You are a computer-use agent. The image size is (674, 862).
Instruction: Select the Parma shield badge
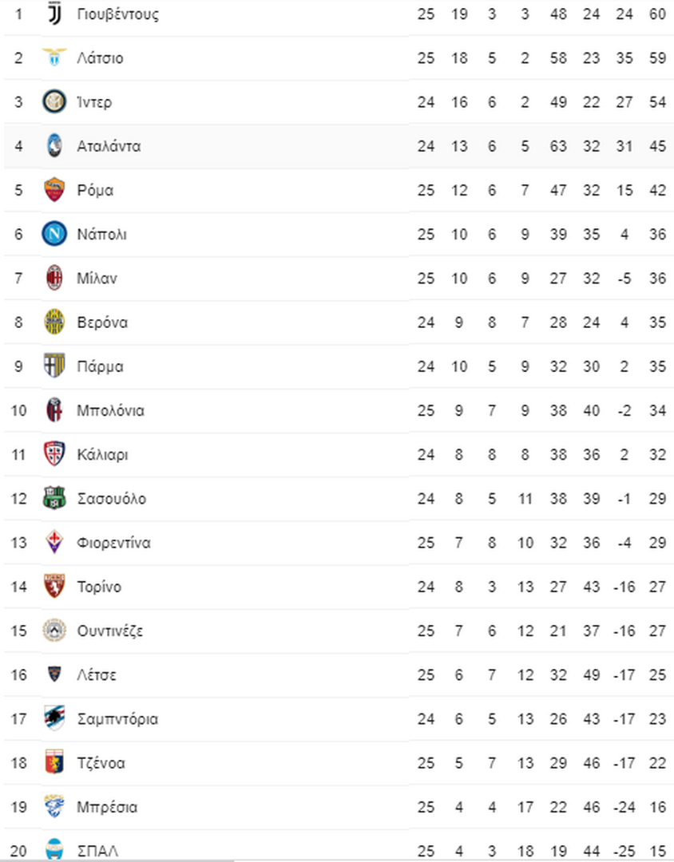54,366
